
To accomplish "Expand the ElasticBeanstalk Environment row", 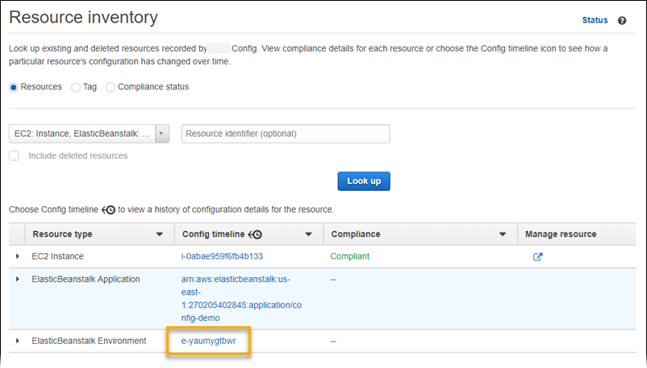I will (18, 341).
